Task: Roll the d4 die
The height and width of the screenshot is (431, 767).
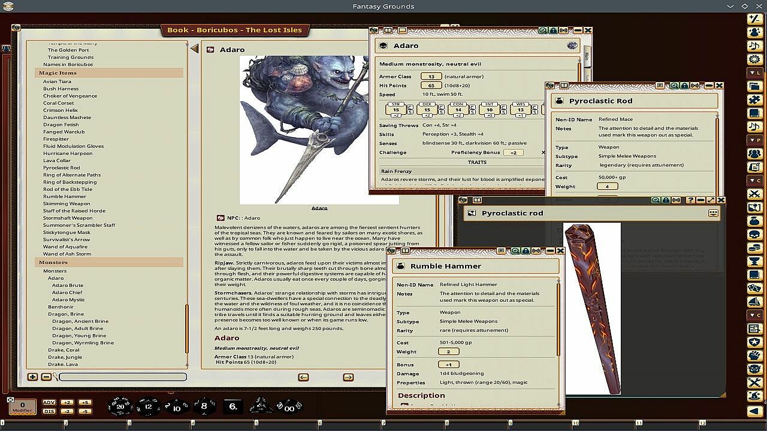Action: (261, 406)
